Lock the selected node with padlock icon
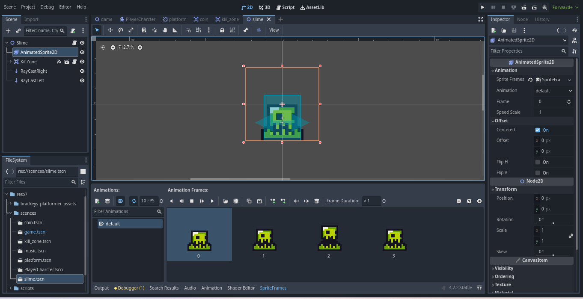The width and height of the screenshot is (583, 299). tap(222, 30)
